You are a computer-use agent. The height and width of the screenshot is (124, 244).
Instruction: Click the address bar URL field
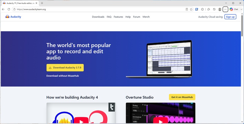100,9
